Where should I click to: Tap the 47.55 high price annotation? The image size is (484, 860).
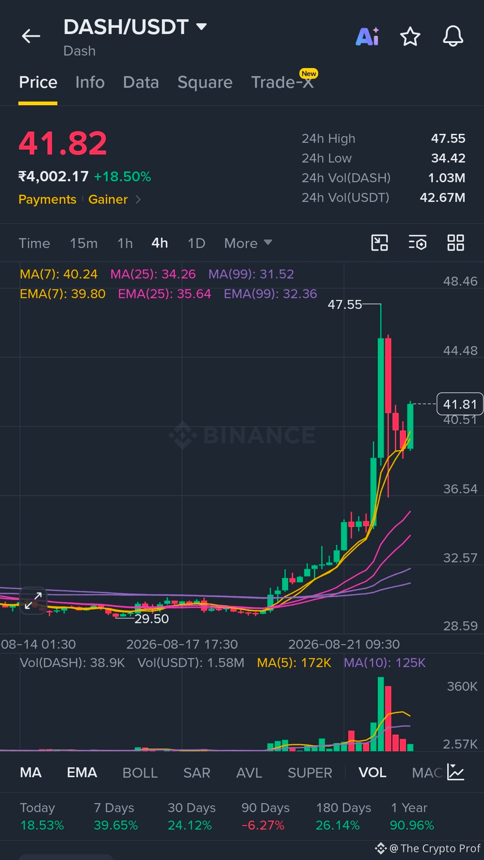coord(345,304)
